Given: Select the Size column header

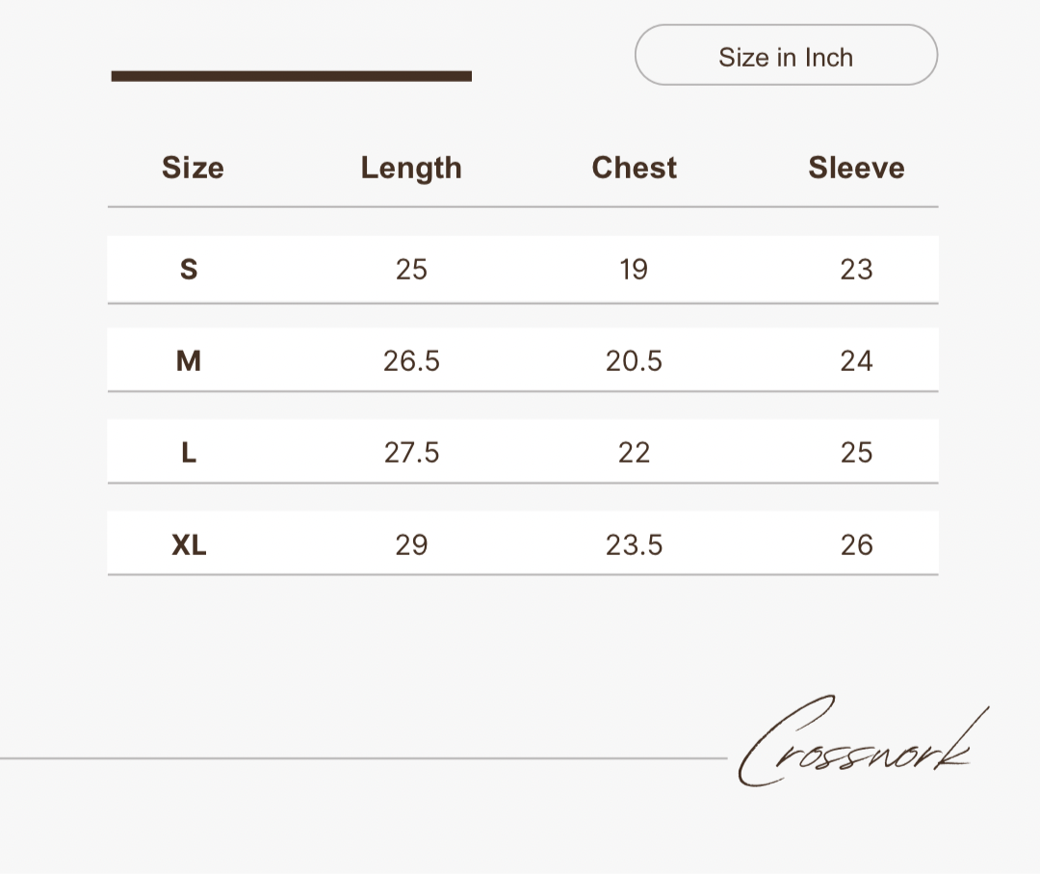Looking at the screenshot, I should click(x=193, y=168).
